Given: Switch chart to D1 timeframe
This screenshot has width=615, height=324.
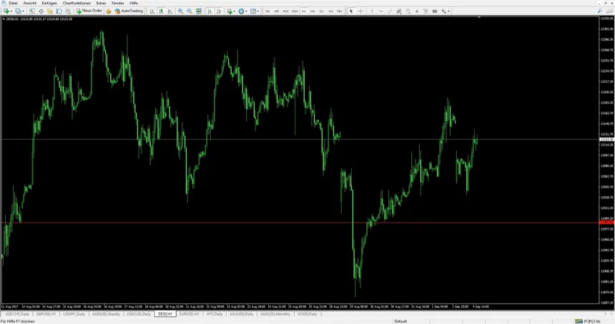Looking at the screenshot, I should (x=321, y=11).
